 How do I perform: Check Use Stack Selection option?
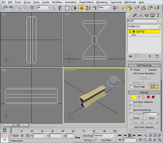(x=131, y=102)
